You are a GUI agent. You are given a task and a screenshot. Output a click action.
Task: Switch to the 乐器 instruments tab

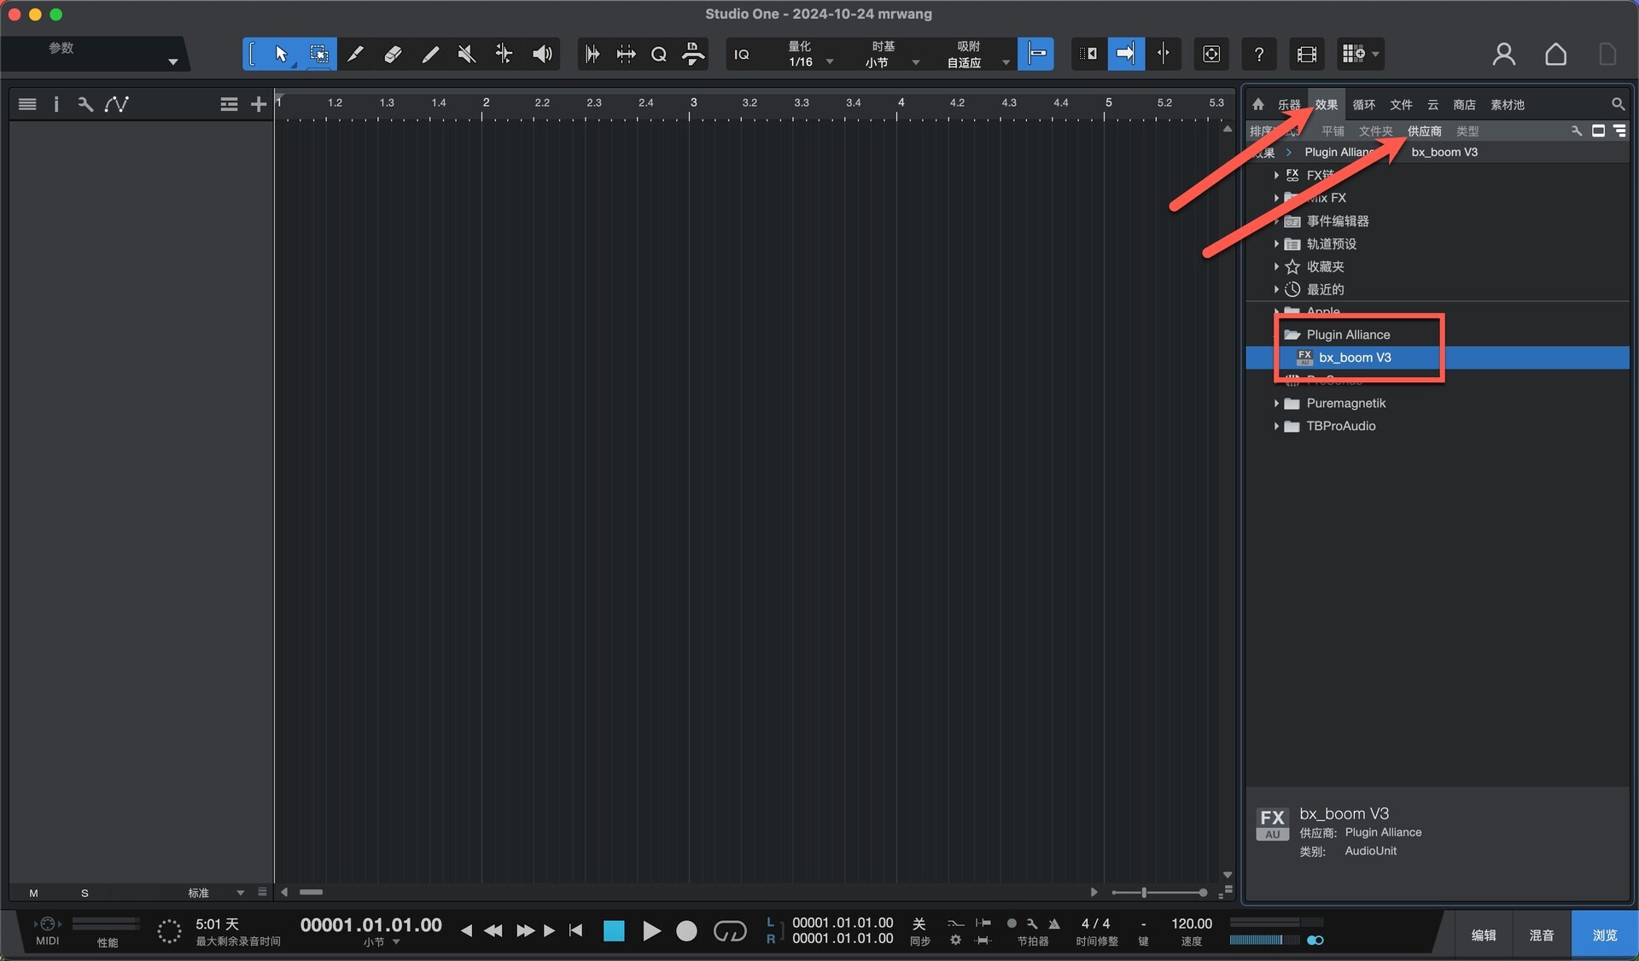tap(1288, 104)
